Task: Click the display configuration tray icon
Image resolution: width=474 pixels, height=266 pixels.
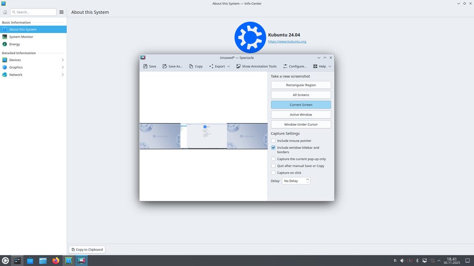Action: 425,261
